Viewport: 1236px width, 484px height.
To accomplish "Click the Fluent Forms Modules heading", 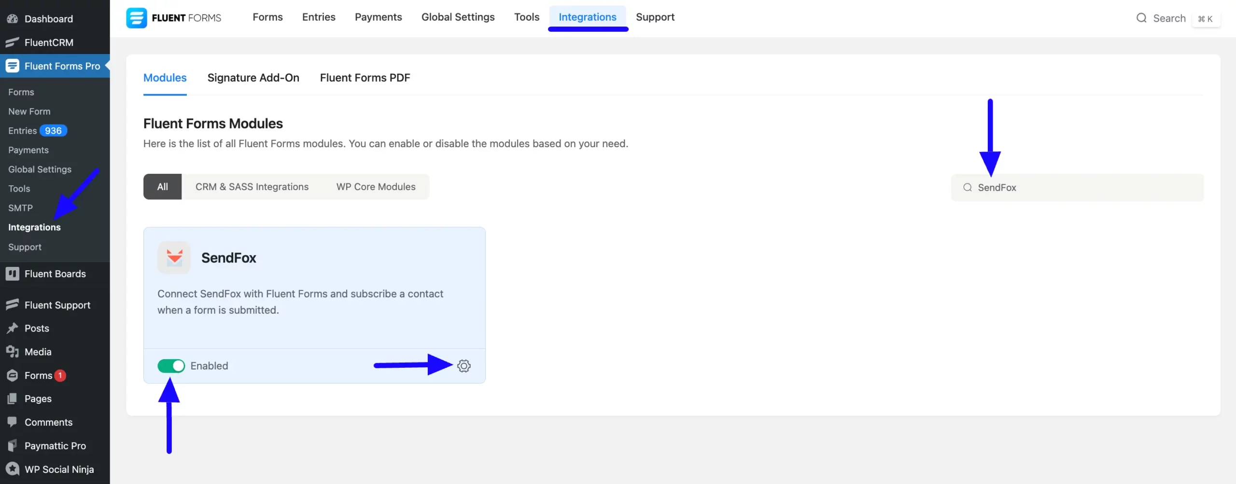I will coord(213,124).
